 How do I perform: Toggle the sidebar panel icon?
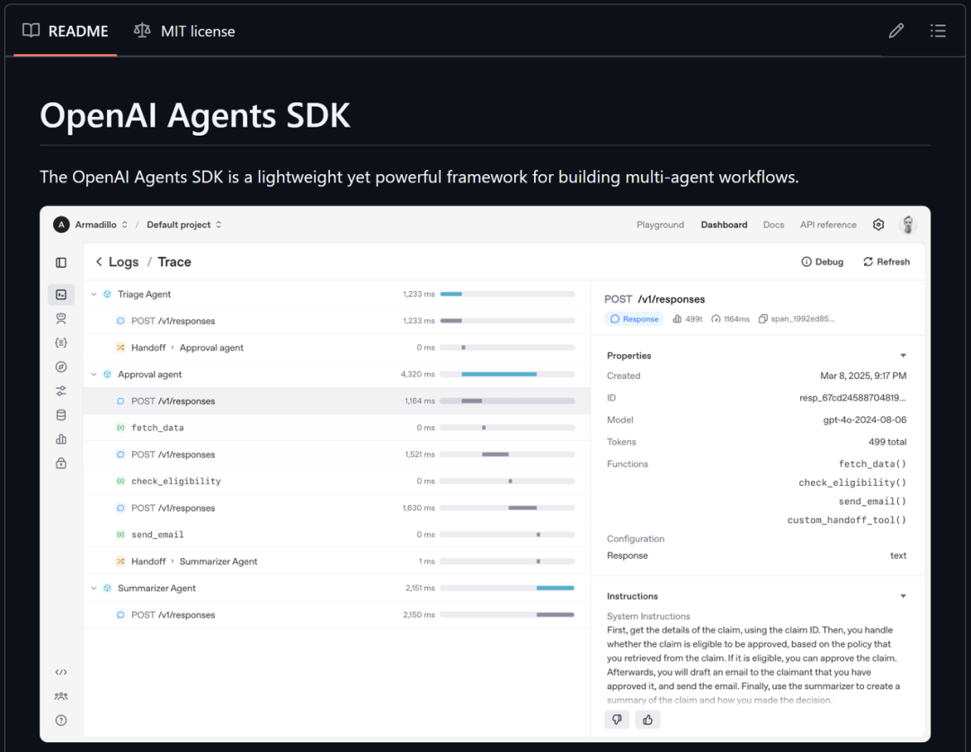point(61,263)
